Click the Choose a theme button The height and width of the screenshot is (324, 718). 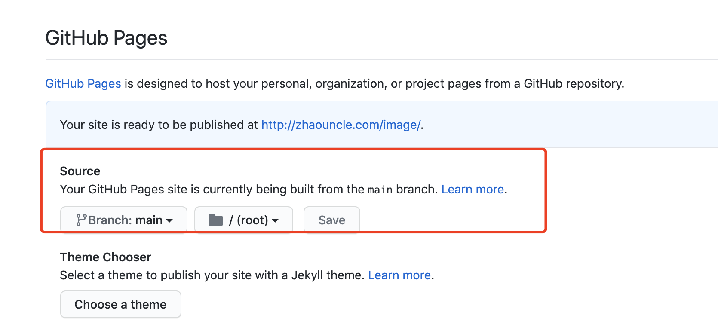(120, 304)
